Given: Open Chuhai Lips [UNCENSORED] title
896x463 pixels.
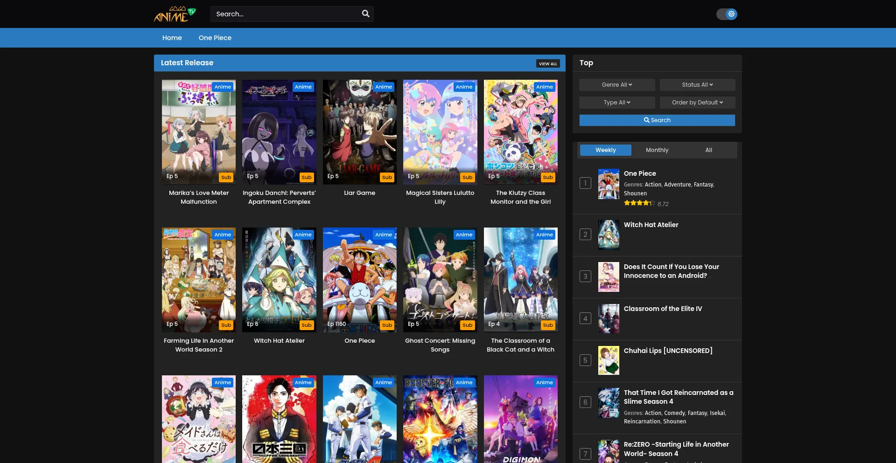Looking at the screenshot, I should (668, 351).
